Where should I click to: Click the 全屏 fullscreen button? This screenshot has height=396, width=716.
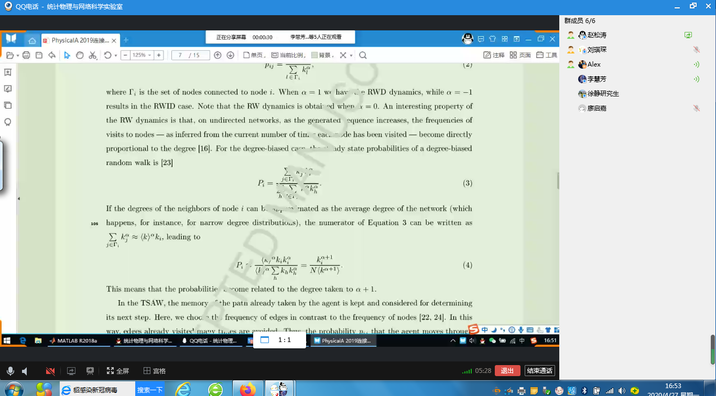[118, 371]
